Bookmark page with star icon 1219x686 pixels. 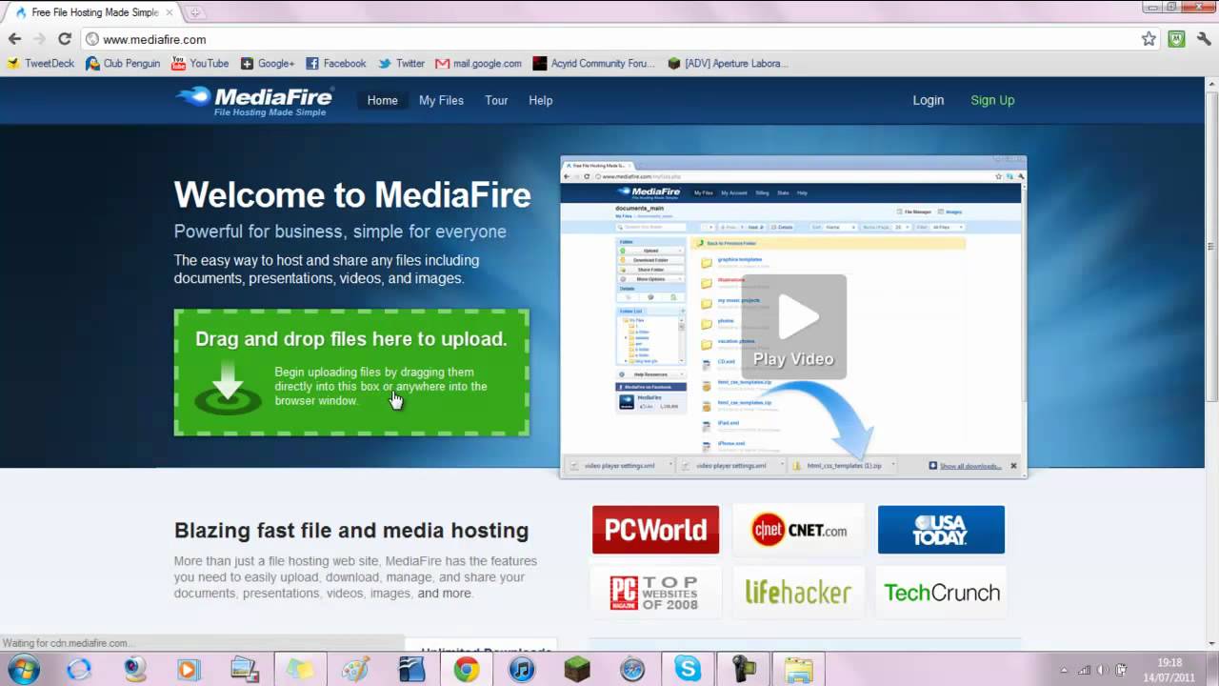1149,39
